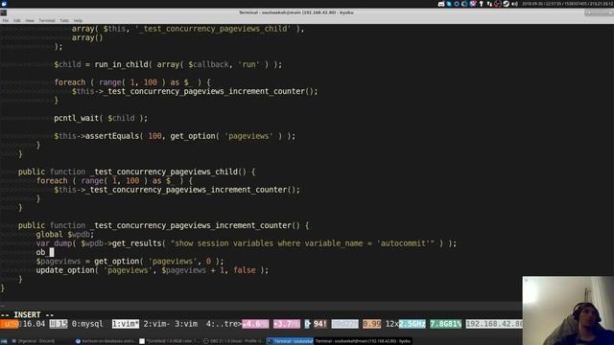Open the View menu
The height and width of the screenshot is (345, 614).
coord(30,20)
